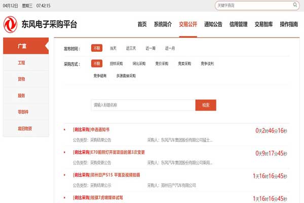Click the 0天9时17分45秒 countdown text
This screenshot has height=203, width=304.
(271, 153)
